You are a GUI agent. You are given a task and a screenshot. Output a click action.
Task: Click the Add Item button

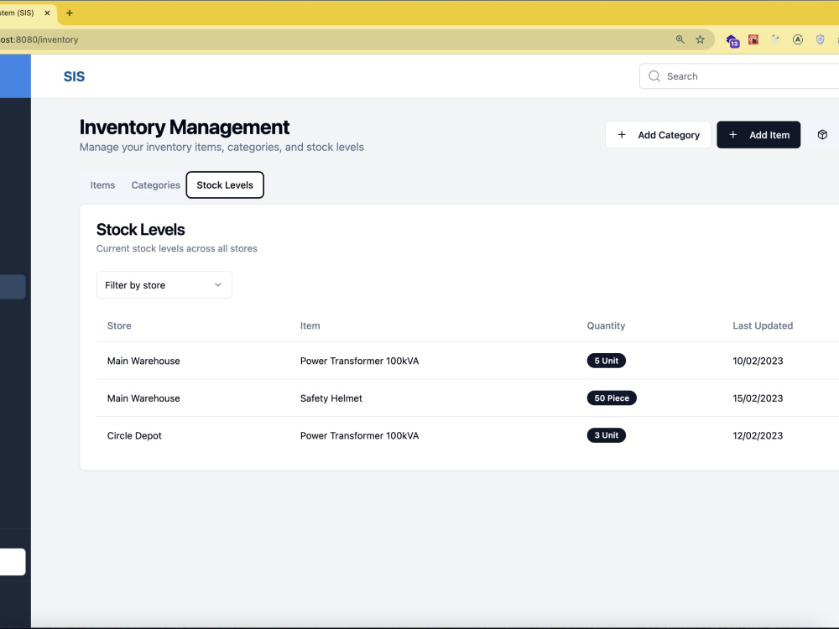[x=758, y=135]
